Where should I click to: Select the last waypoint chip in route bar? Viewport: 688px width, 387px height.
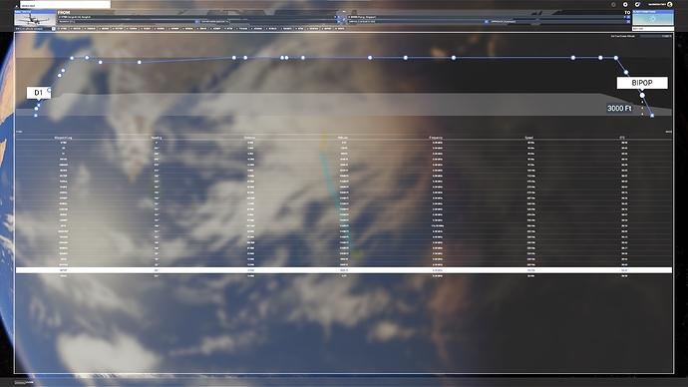[340, 29]
